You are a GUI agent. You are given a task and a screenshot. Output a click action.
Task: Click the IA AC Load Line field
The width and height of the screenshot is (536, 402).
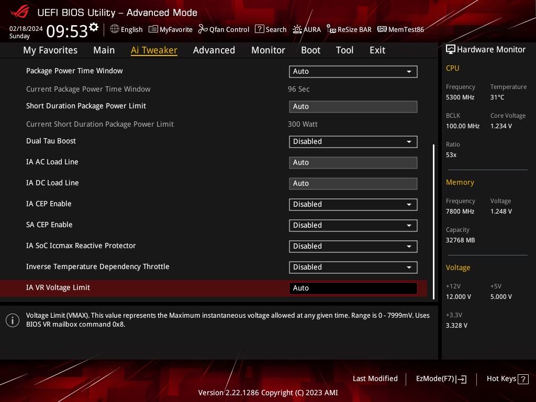pos(353,163)
